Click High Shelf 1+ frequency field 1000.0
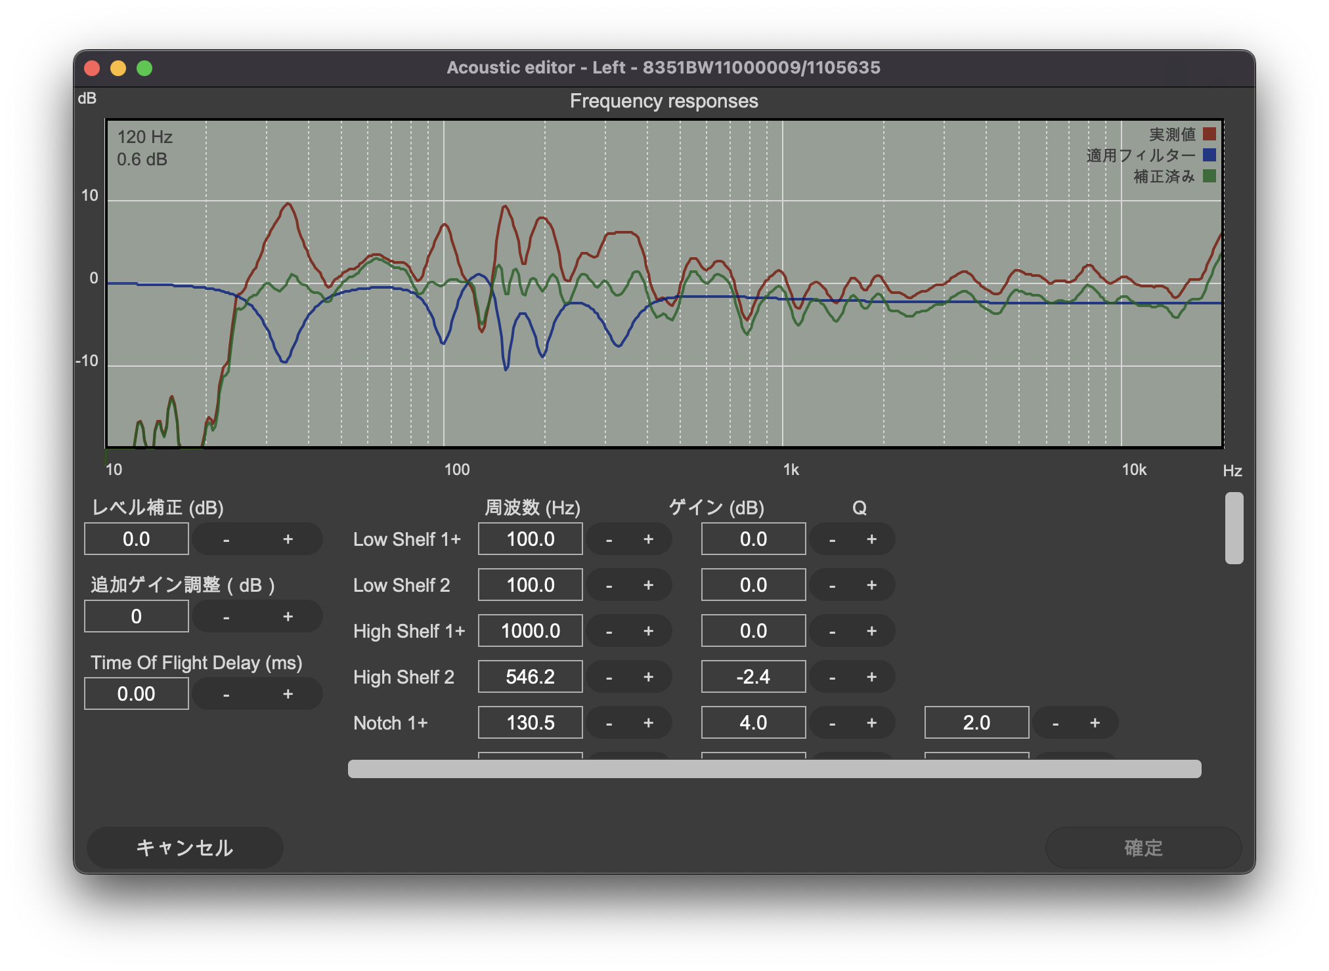This screenshot has height=971, width=1329. [x=531, y=631]
